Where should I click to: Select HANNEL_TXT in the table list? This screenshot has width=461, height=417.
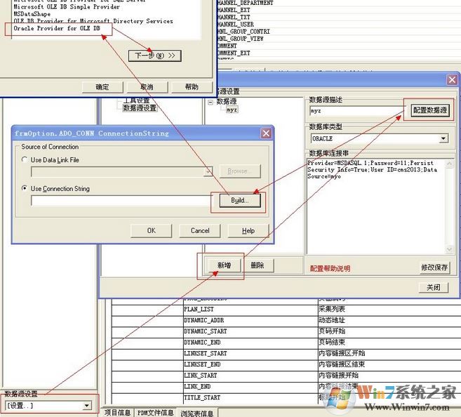[x=234, y=18]
